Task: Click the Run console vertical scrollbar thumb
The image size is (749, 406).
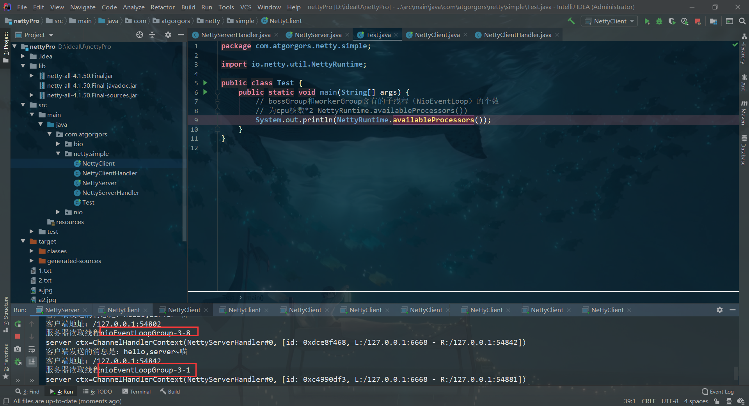Action: pos(736,373)
